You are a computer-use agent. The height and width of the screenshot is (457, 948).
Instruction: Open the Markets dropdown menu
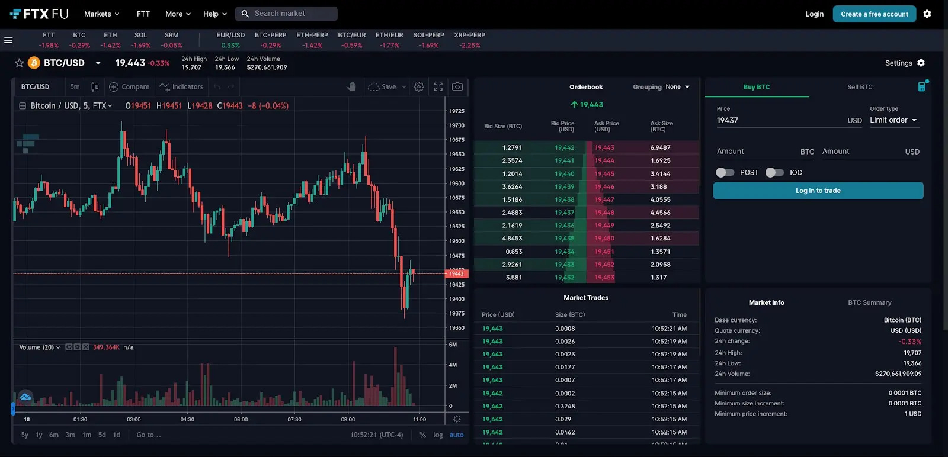[x=102, y=14]
